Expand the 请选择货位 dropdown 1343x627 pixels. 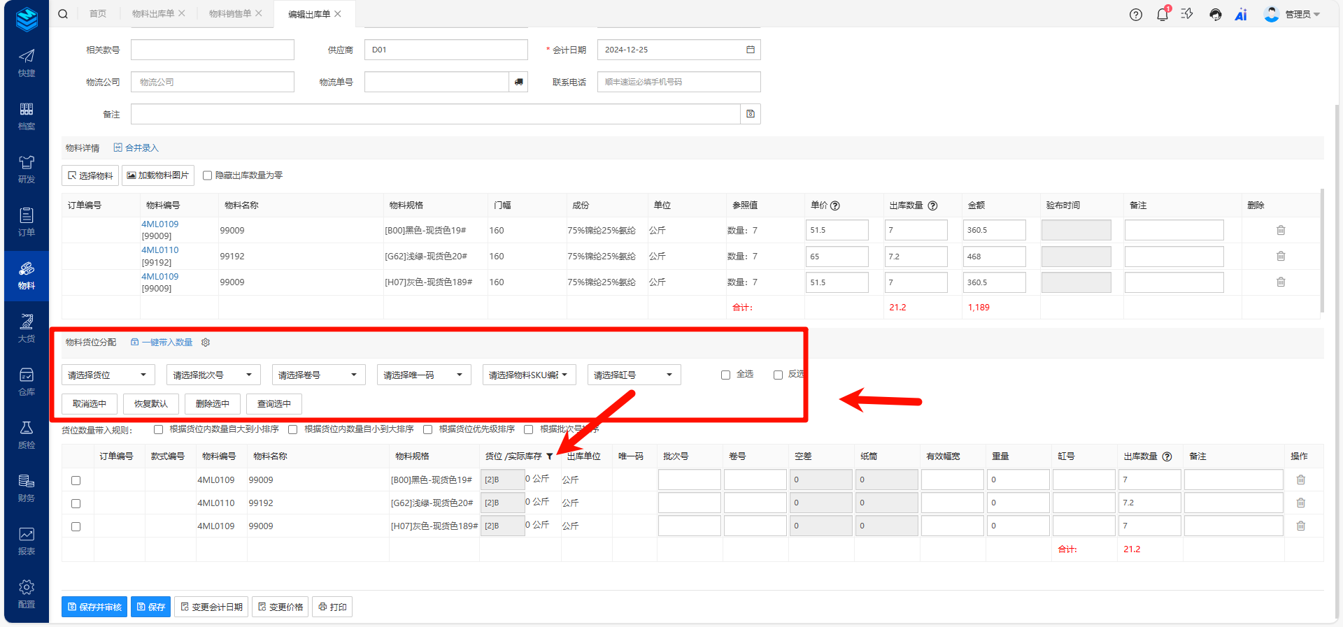pos(108,375)
